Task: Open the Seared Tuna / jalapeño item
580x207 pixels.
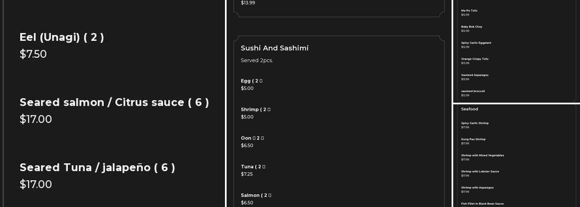Action: point(97,168)
